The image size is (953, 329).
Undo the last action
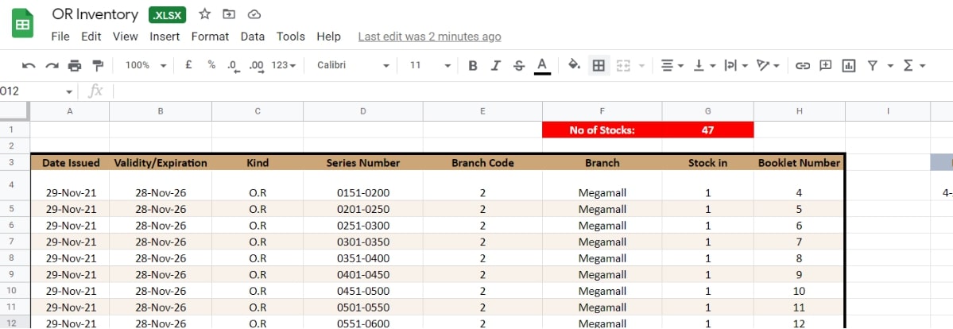29,65
